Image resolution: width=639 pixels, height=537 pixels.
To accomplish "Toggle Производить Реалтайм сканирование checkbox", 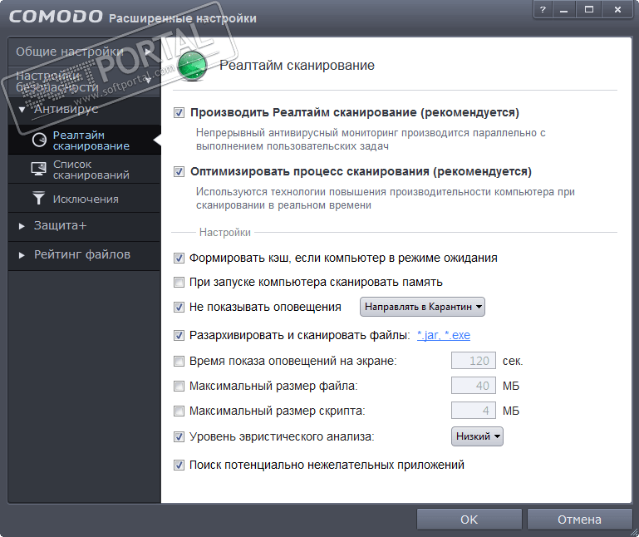I will coord(179,112).
